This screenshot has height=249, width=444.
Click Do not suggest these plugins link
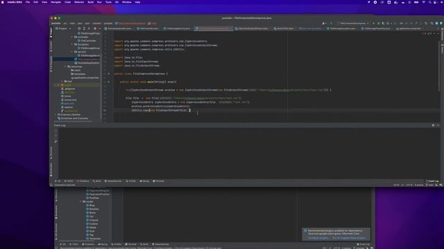pos(349,238)
